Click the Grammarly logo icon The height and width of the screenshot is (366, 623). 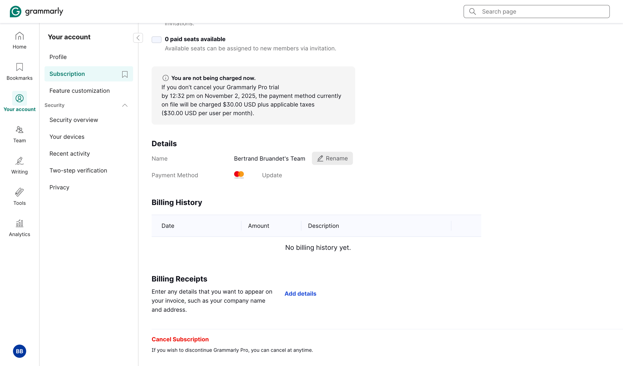[x=16, y=11]
